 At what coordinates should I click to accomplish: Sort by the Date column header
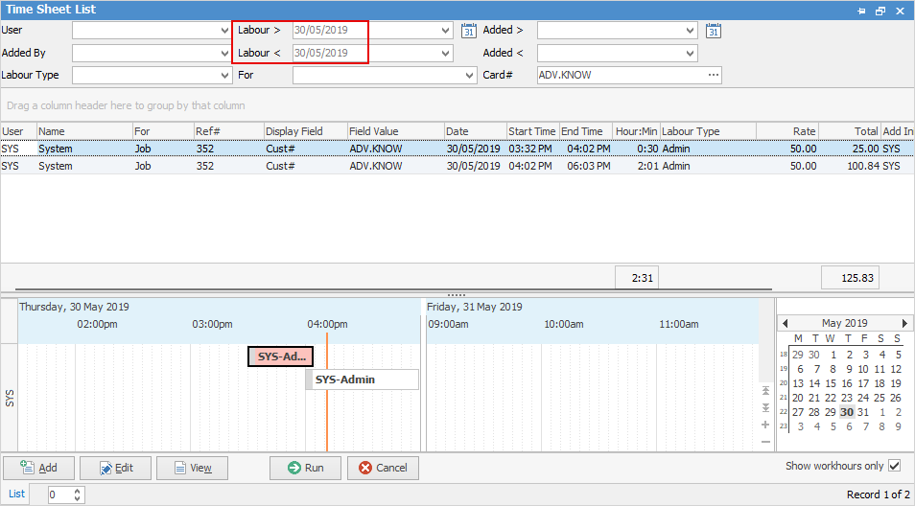[475, 131]
